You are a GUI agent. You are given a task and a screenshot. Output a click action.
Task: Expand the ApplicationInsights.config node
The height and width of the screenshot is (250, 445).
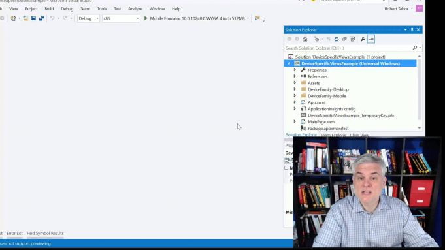pyautogui.click(x=295, y=108)
